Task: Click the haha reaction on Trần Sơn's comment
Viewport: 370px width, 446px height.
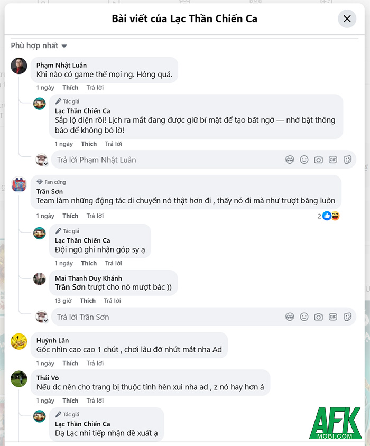Action: click(x=335, y=216)
